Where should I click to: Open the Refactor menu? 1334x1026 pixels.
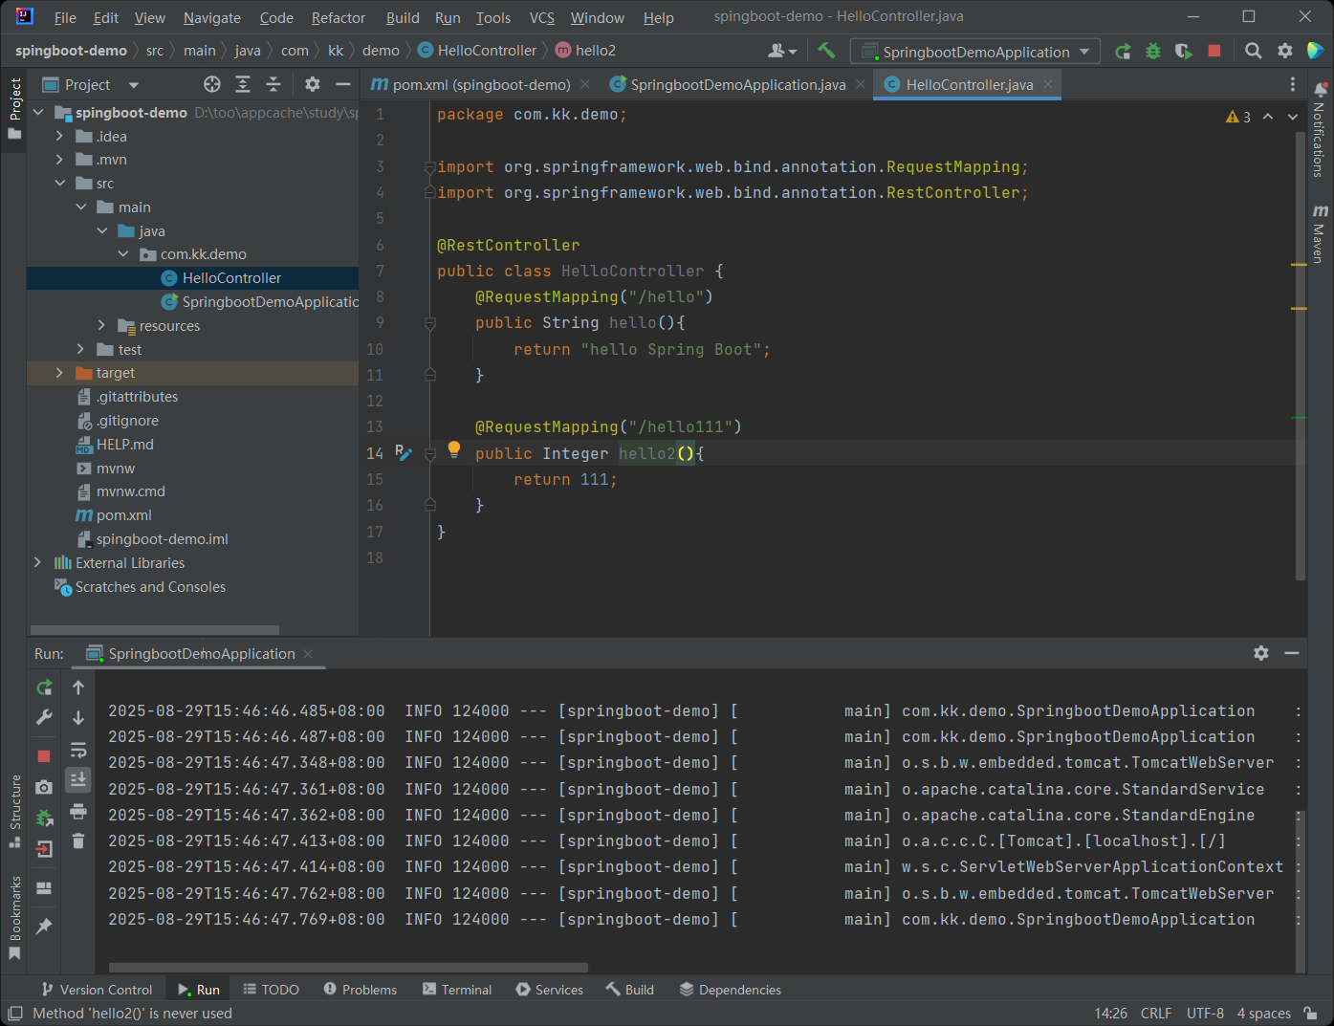tap(339, 17)
